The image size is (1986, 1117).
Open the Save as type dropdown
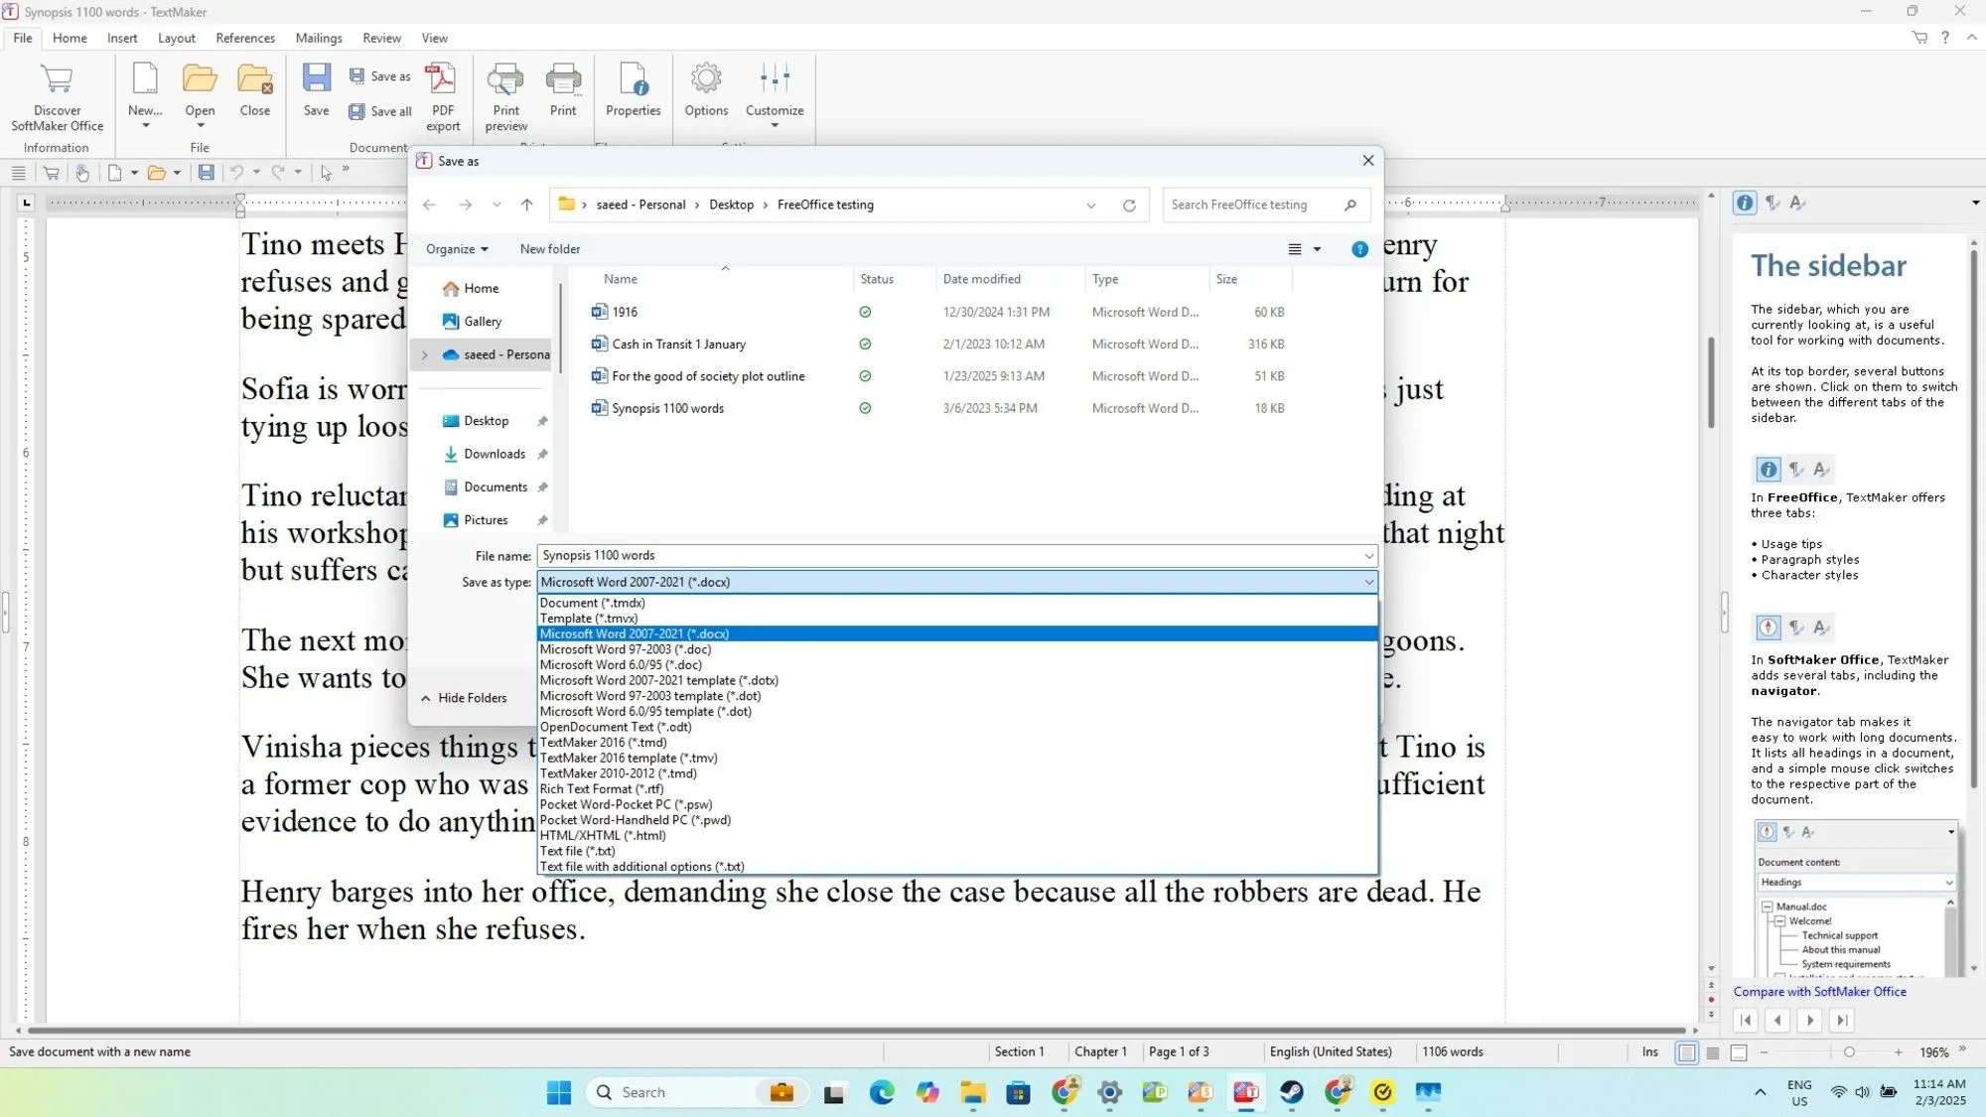pyautogui.click(x=1368, y=582)
